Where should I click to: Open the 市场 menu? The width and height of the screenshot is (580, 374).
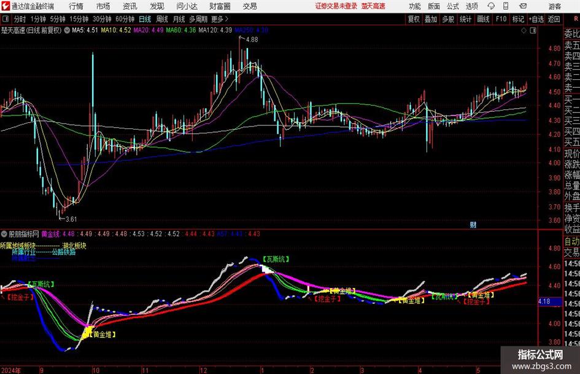click(x=103, y=6)
